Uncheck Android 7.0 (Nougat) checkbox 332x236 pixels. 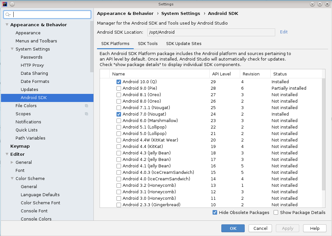click(119, 114)
